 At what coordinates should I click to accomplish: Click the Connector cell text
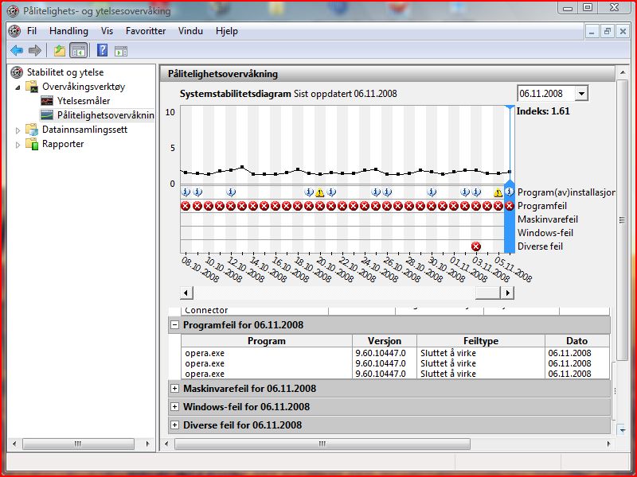(206, 310)
